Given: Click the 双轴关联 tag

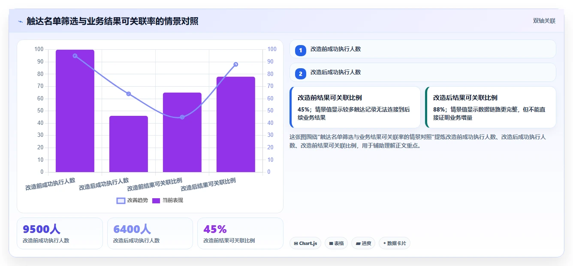Looking at the screenshot, I should click(544, 21).
